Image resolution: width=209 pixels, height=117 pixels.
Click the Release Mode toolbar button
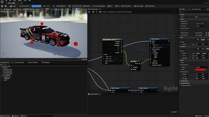click(61, 6)
